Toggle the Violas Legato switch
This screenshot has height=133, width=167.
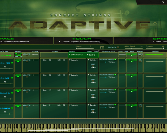point(18,76)
